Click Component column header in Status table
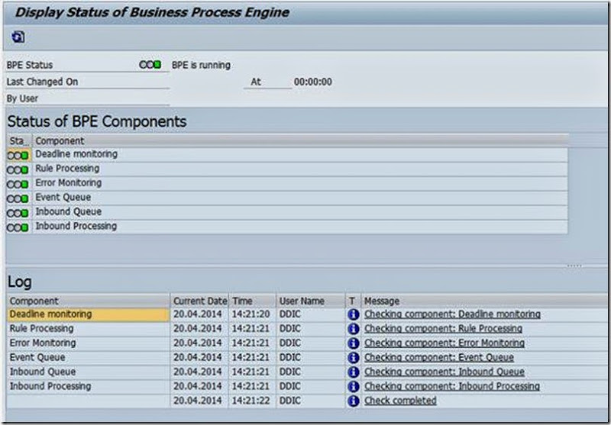The image size is (611, 425). (300, 141)
